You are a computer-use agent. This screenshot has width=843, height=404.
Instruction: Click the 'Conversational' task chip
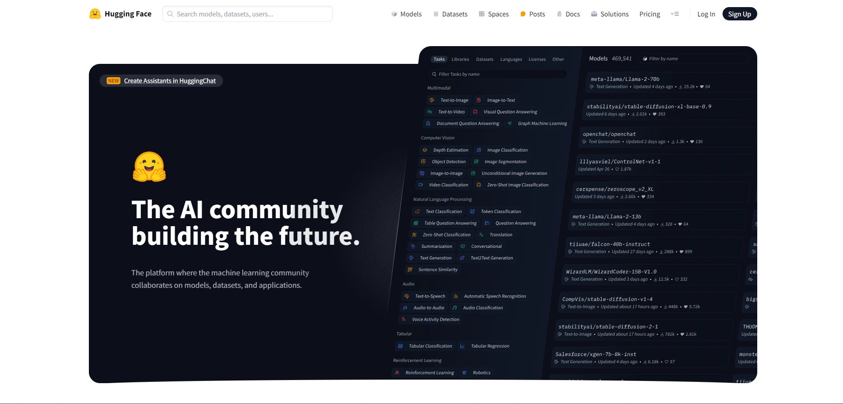481,246
